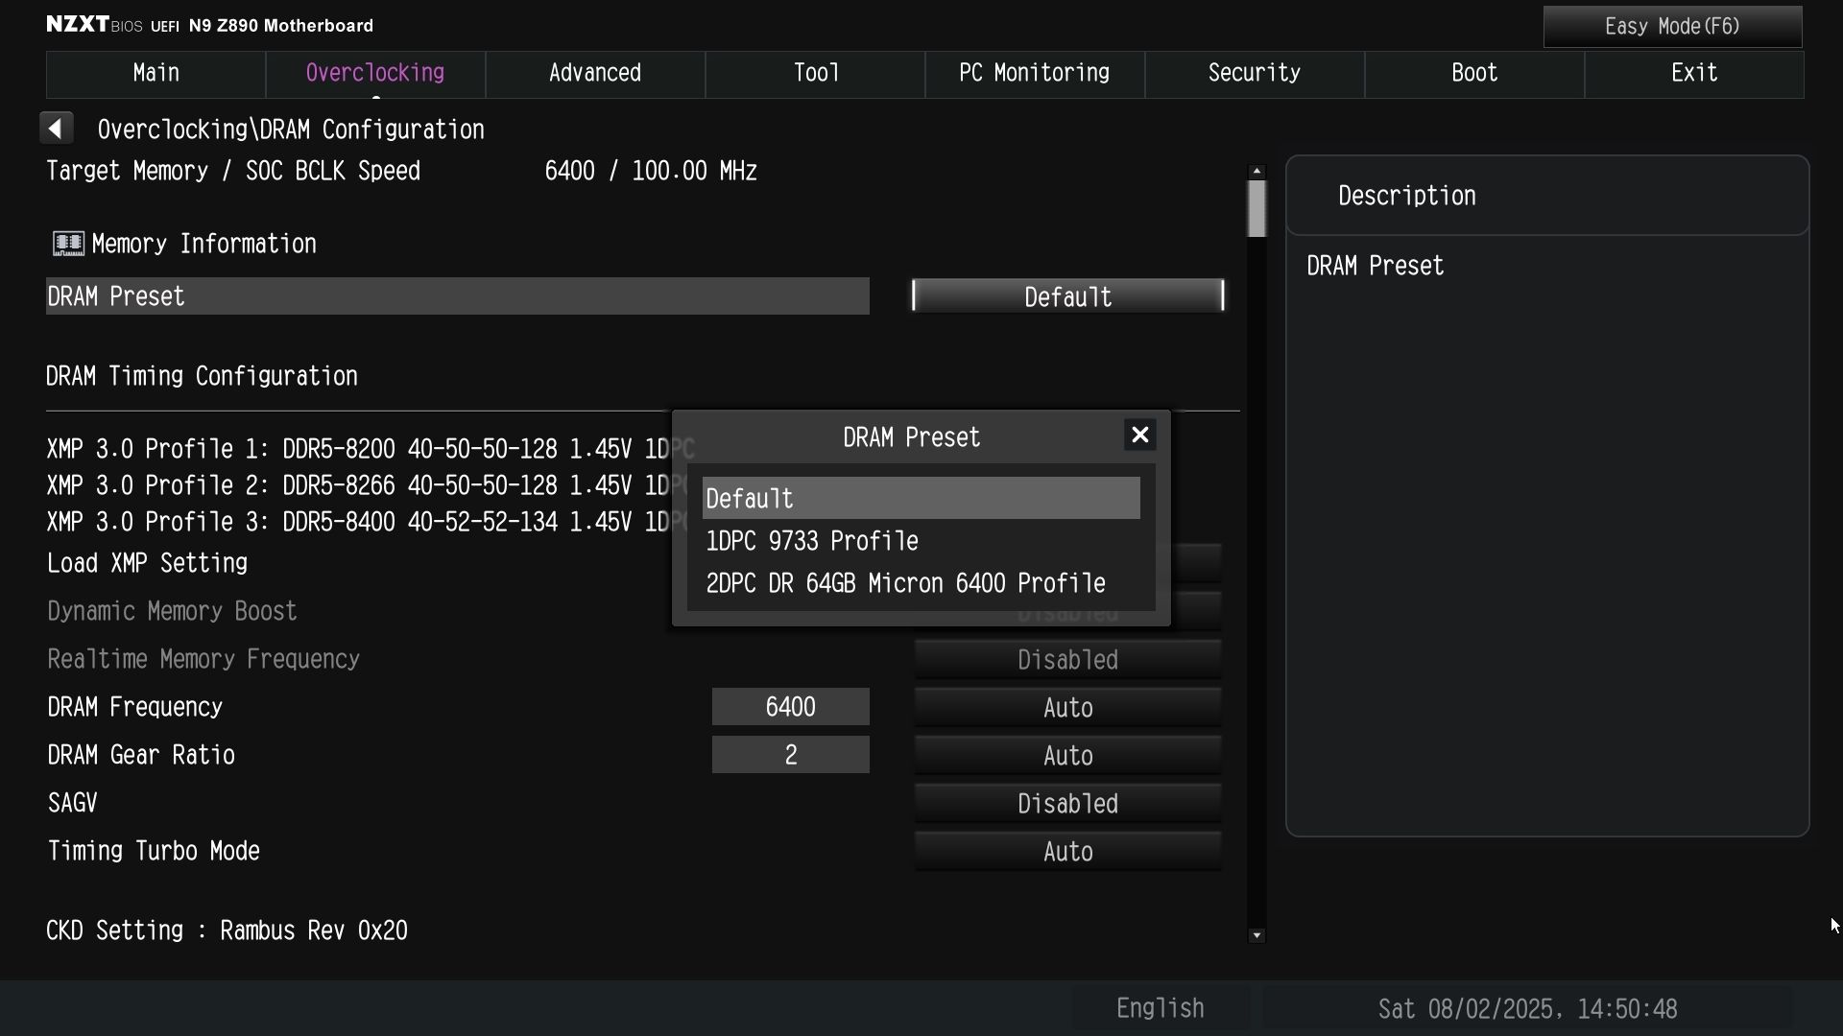
Task: Go back using the left arrow icon
Action: tap(56, 129)
